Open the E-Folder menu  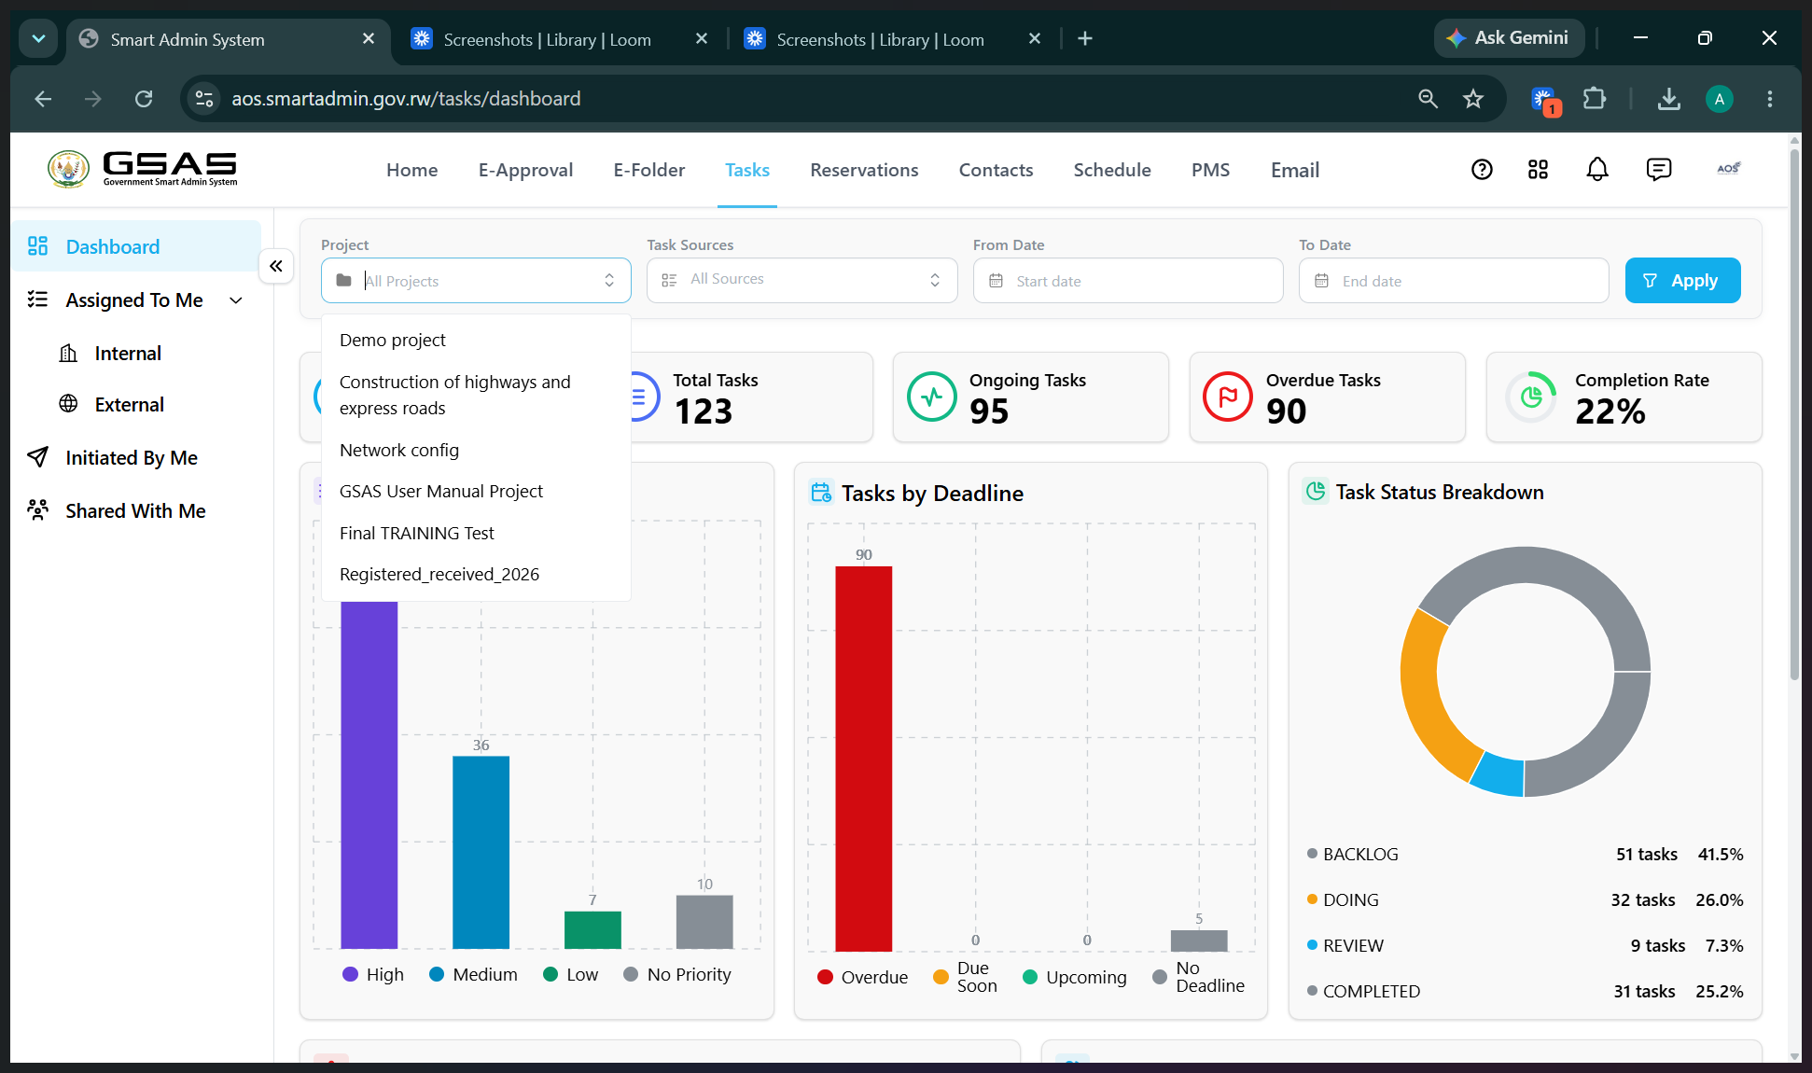(649, 170)
